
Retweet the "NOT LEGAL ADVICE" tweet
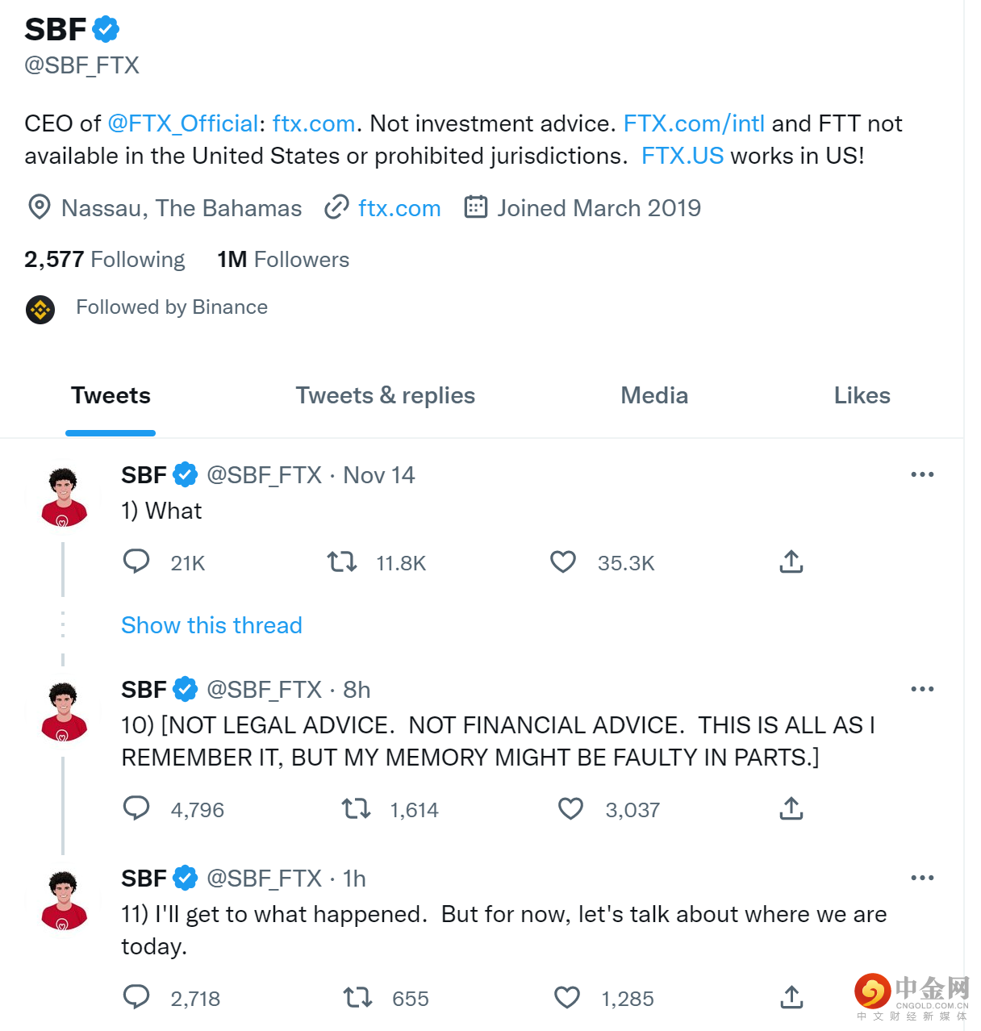point(356,808)
